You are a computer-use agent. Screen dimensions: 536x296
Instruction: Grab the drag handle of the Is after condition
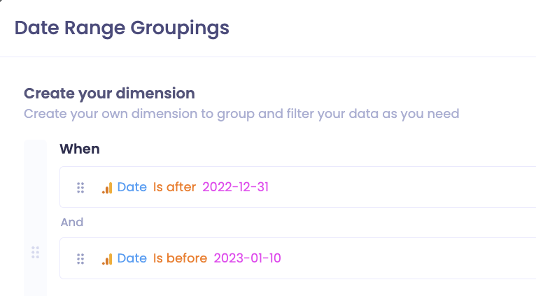[x=80, y=188]
